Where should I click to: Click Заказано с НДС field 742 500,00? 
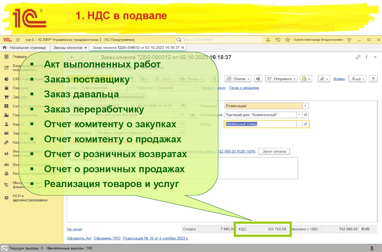(340, 229)
